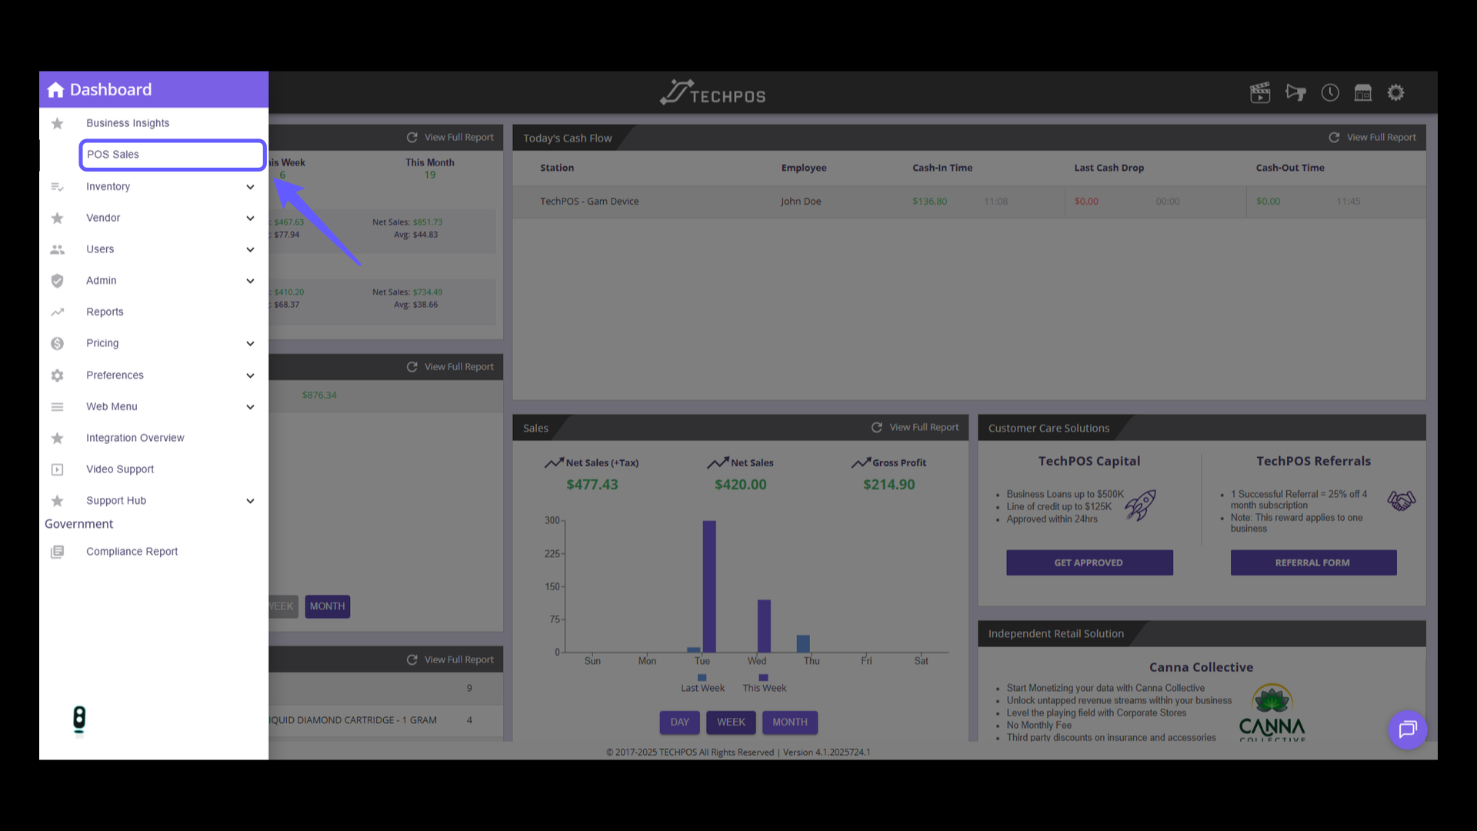Open the settings gear icon in header
The image size is (1477, 831).
pos(1395,93)
